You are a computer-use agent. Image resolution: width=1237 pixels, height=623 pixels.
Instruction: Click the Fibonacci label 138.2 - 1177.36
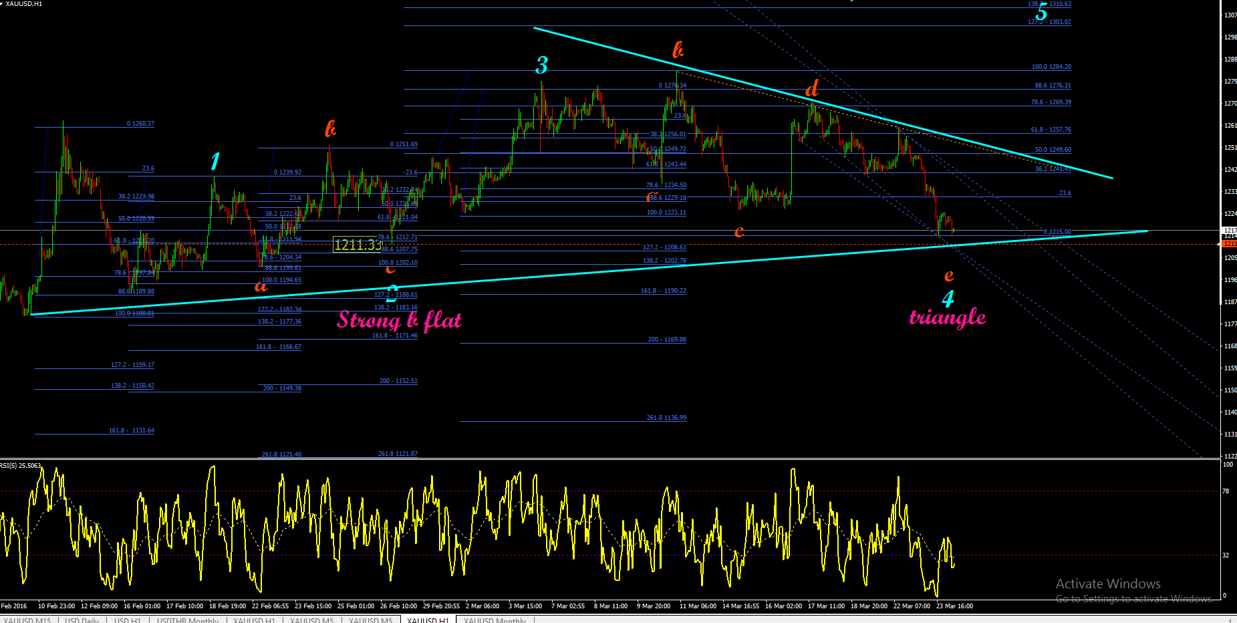click(279, 322)
